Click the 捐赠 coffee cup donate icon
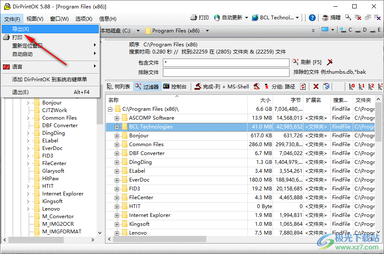Screen dimensions: 384x254 pyautogui.click(x=325, y=17)
